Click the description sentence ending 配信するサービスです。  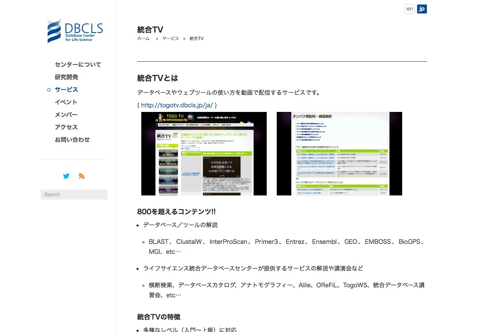pos(229,93)
